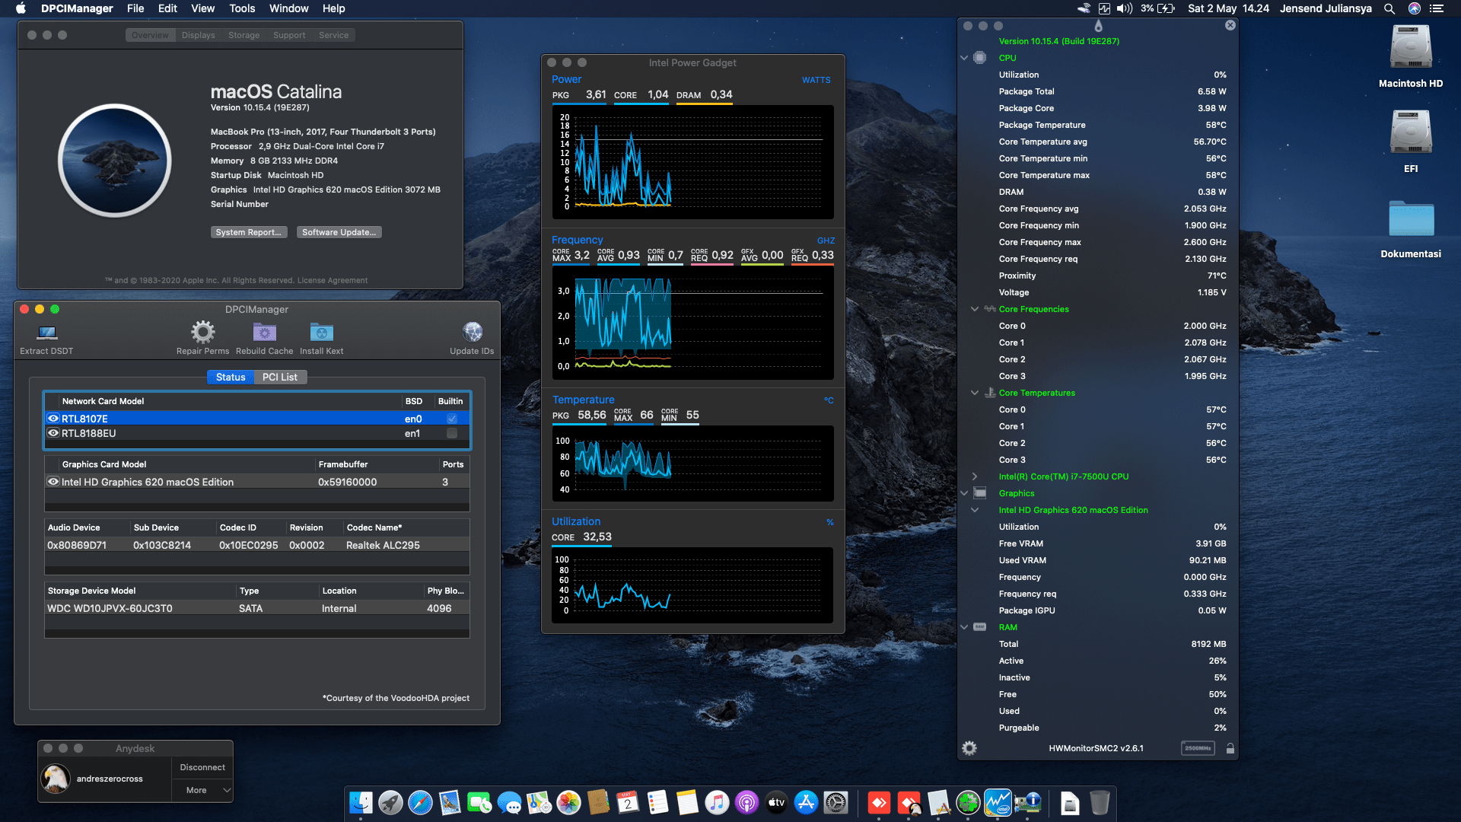Click eye icon next to RTL8107E
This screenshot has width=1461, height=822.
click(53, 419)
